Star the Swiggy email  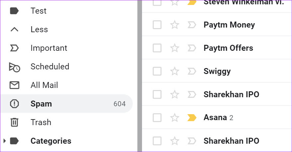tap(175, 71)
